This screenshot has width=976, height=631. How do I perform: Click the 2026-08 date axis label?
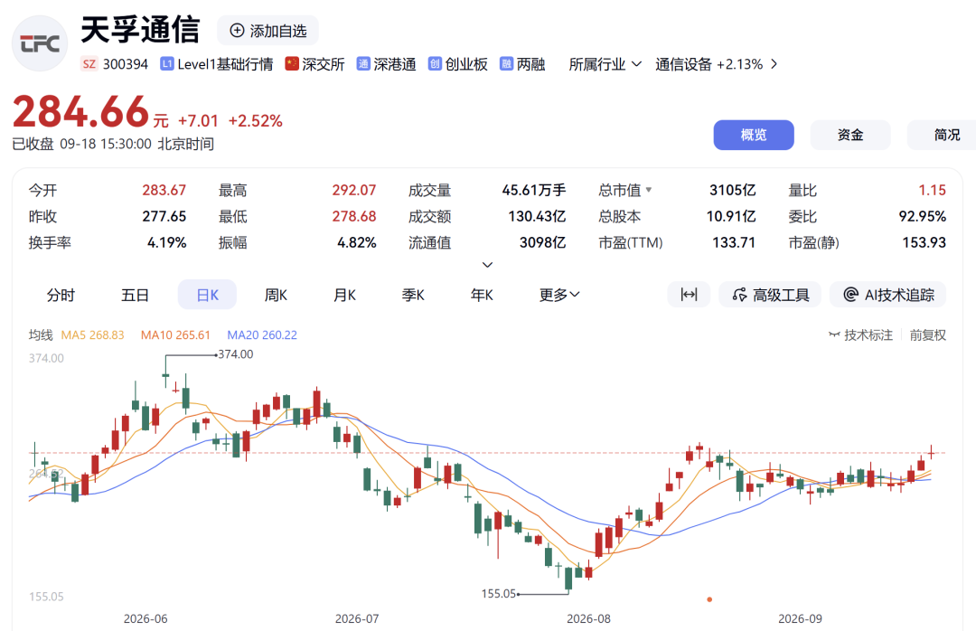coord(588,618)
